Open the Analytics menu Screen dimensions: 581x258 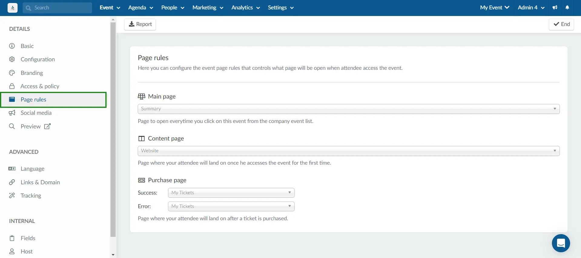pos(246,8)
